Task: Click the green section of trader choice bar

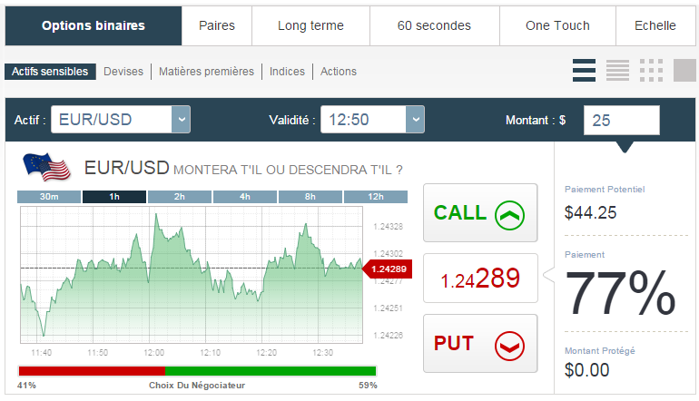Action: click(x=271, y=371)
